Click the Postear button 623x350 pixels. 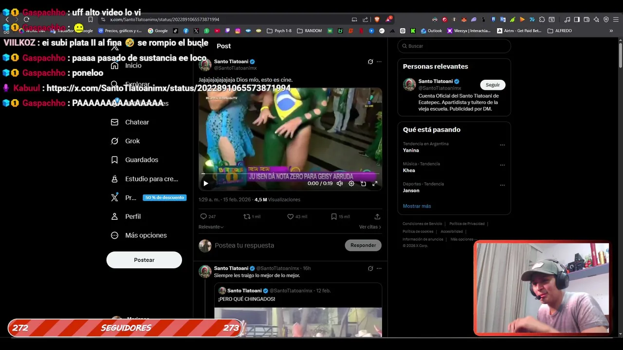click(x=144, y=260)
